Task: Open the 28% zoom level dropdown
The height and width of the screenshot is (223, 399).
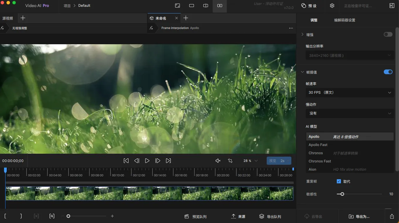Action: point(251,161)
